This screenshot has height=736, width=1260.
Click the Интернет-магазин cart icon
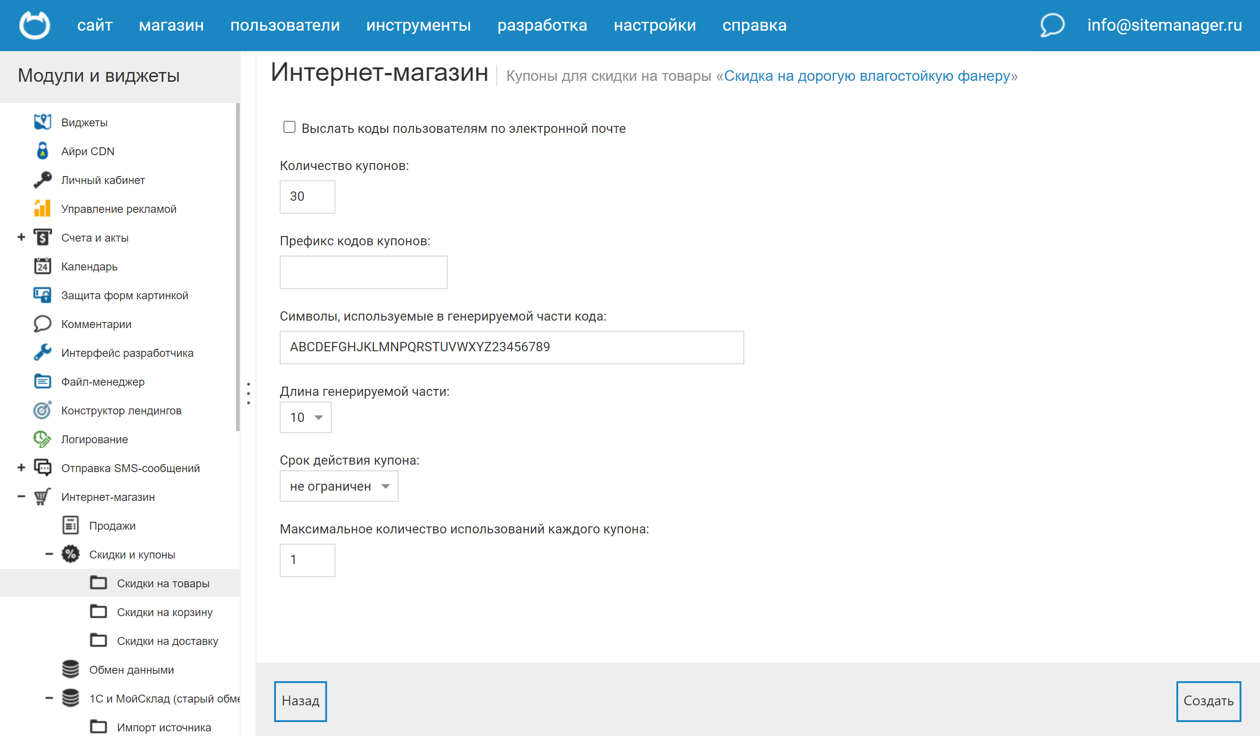click(43, 497)
